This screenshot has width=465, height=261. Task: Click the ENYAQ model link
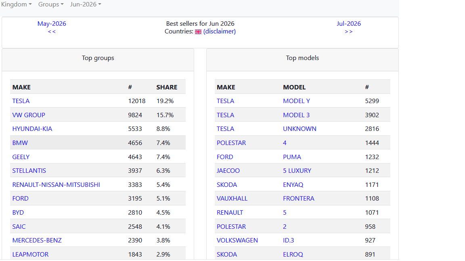(293, 184)
